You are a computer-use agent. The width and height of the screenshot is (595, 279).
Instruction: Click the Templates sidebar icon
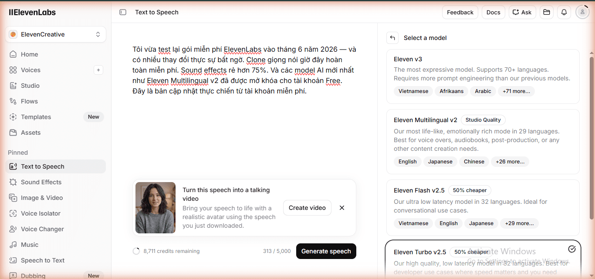coord(13,117)
